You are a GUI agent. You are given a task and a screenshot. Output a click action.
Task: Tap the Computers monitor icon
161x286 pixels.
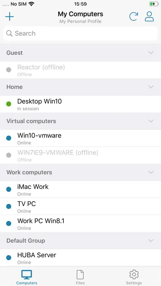click(x=27, y=274)
